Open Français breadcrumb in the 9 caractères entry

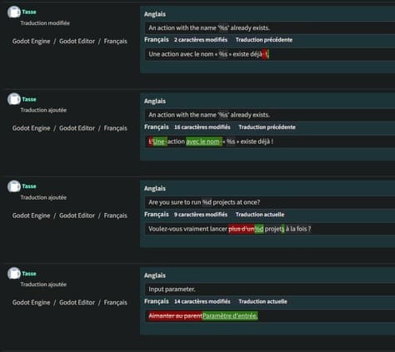pos(115,216)
